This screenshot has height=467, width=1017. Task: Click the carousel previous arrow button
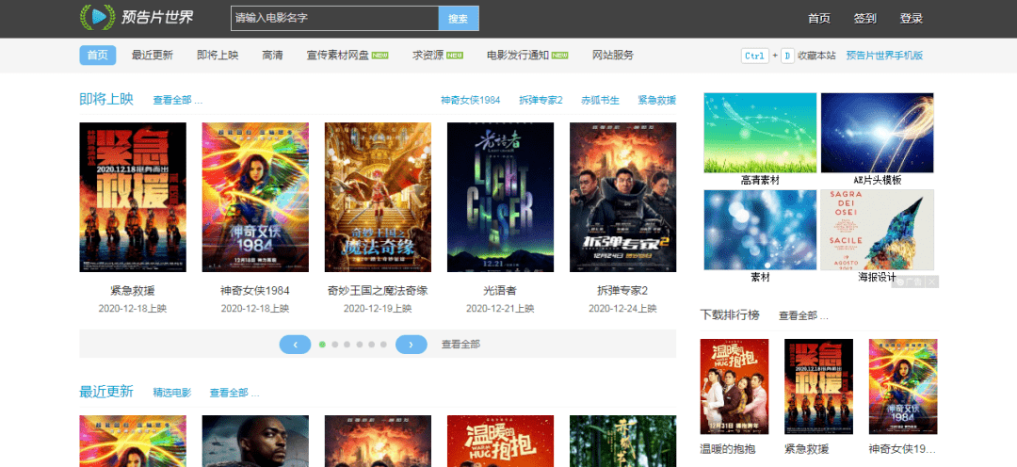(x=295, y=345)
